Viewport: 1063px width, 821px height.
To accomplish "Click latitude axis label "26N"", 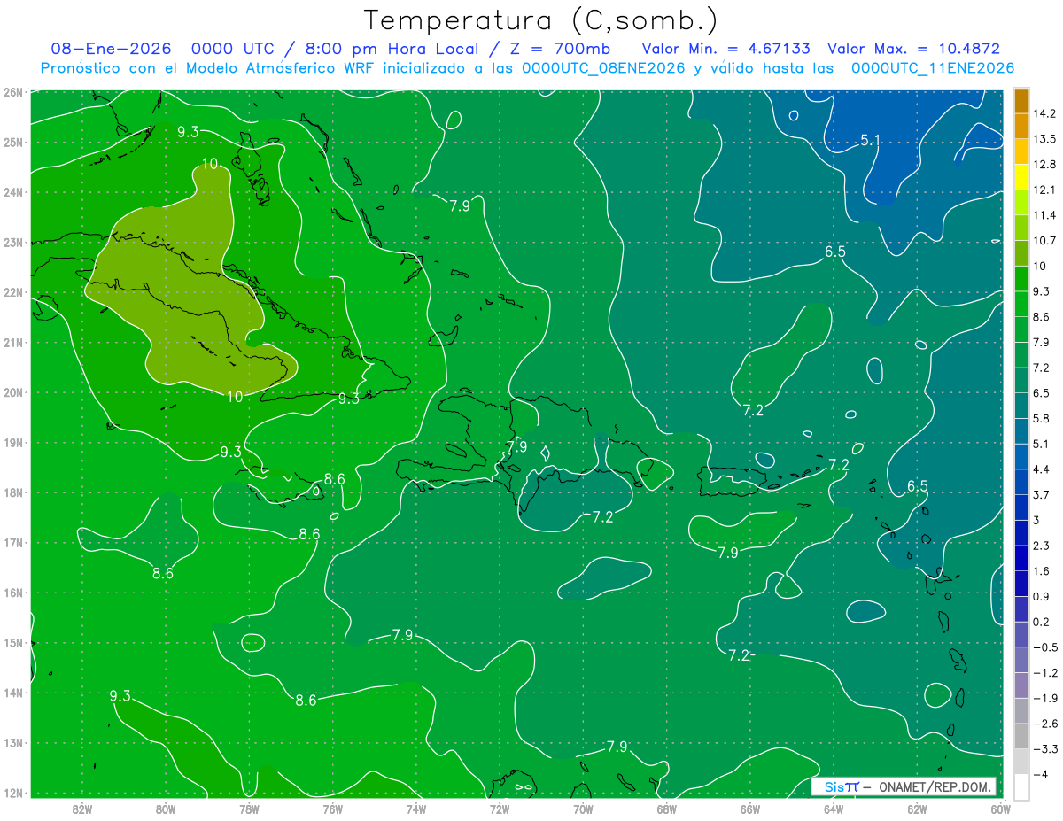I will click(13, 92).
